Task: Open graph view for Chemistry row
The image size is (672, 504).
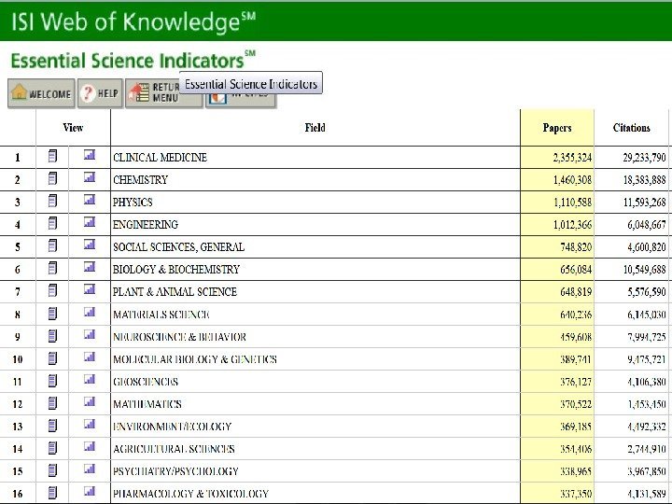Action: [90, 177]
